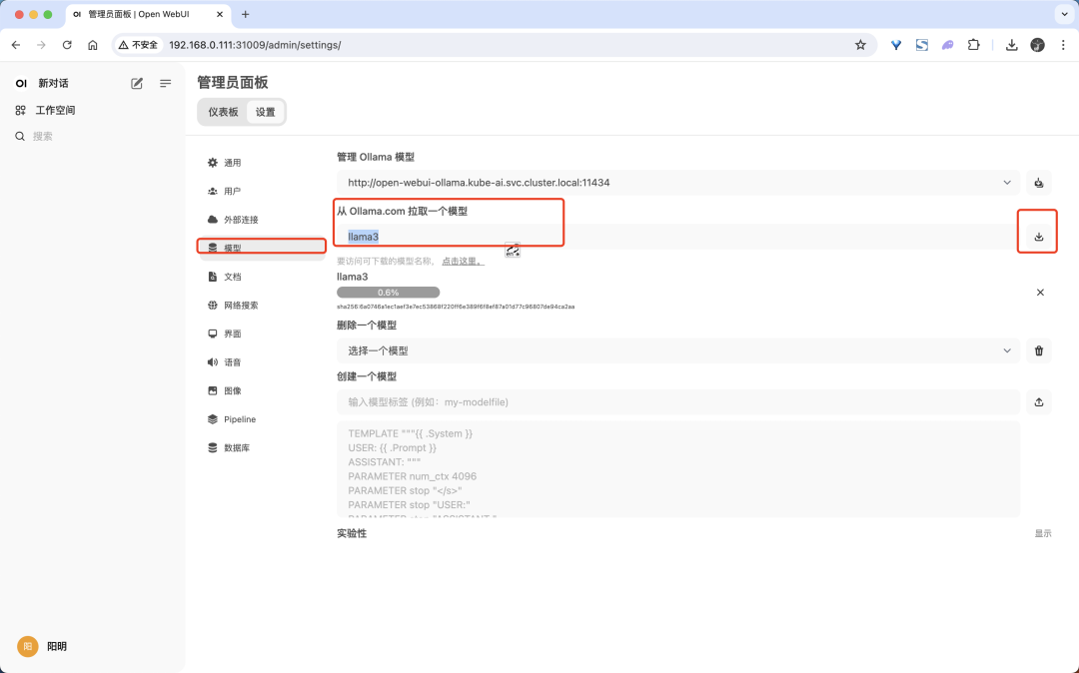1079x673 pixels.
Task: Expand the tab search dropdown arrow
Action: pos(1065,14)
